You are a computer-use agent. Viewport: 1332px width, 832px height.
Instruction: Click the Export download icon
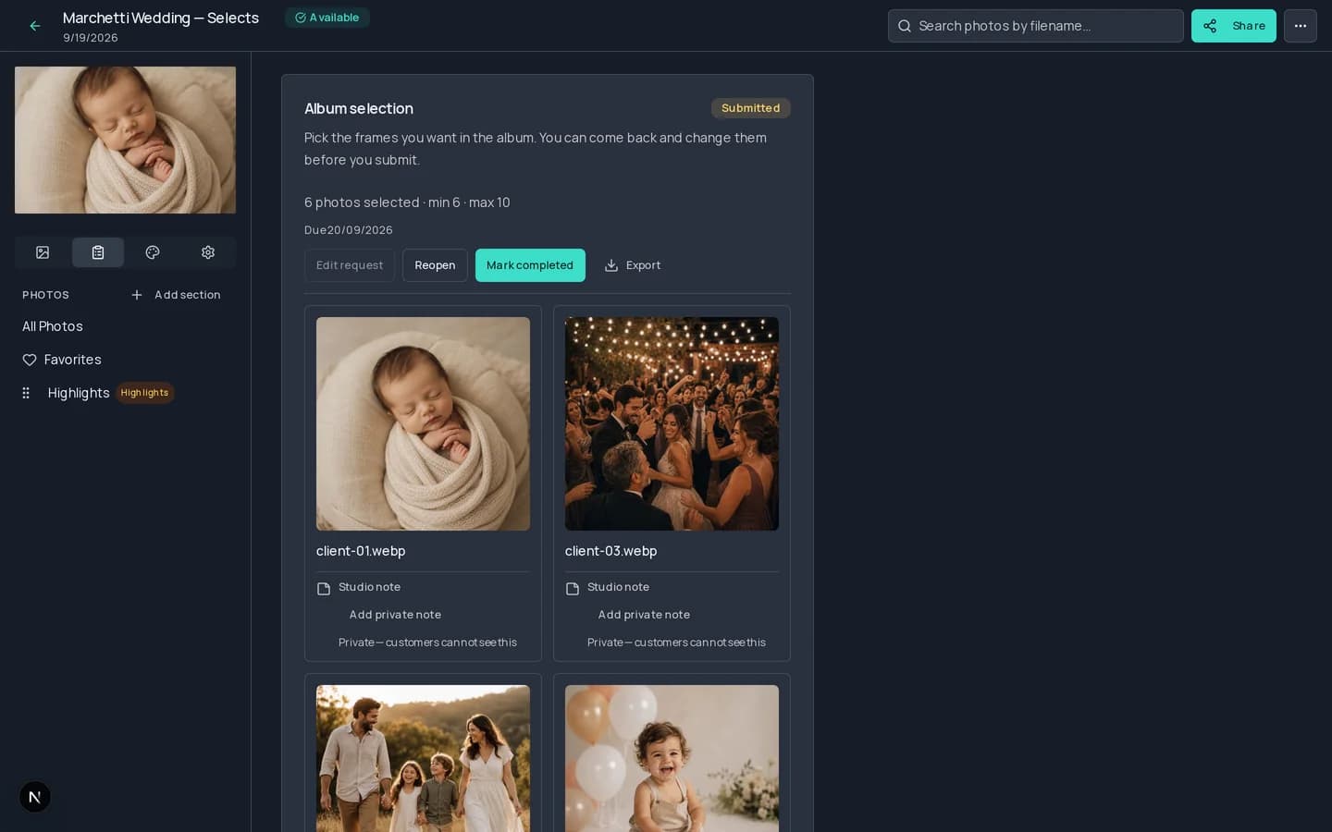pos(611,265)
